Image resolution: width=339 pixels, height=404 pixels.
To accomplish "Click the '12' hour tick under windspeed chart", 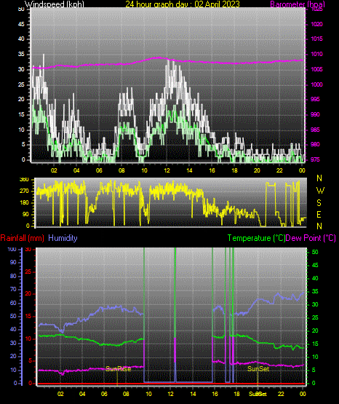I will [x=167, y=170].
